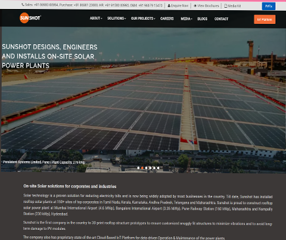Screen dimensions: 286x240
Task: Click the orange IoT Platform button
Action: click(265, 19)
